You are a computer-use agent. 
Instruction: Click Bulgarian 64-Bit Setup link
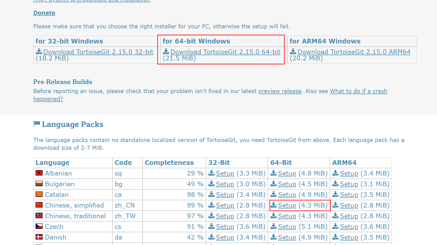tap(287, 184)
